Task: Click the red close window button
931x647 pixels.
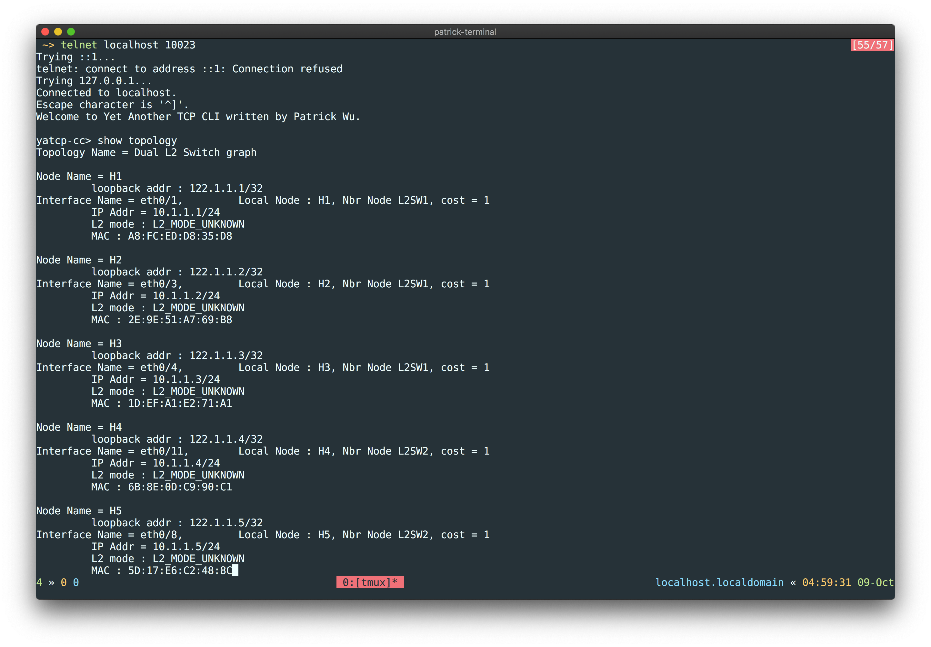Action: click(45, 32)
